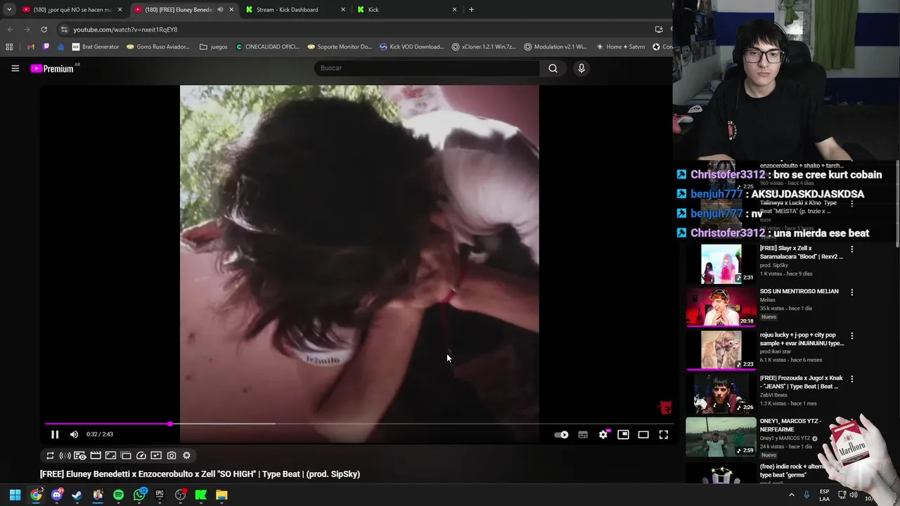The image size is (900, 506).
Task: Open the Slayr x Zell 'Blood' video thumbnail
Action: click(721, 264)
